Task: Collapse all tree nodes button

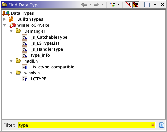Action: coord(147,5)
